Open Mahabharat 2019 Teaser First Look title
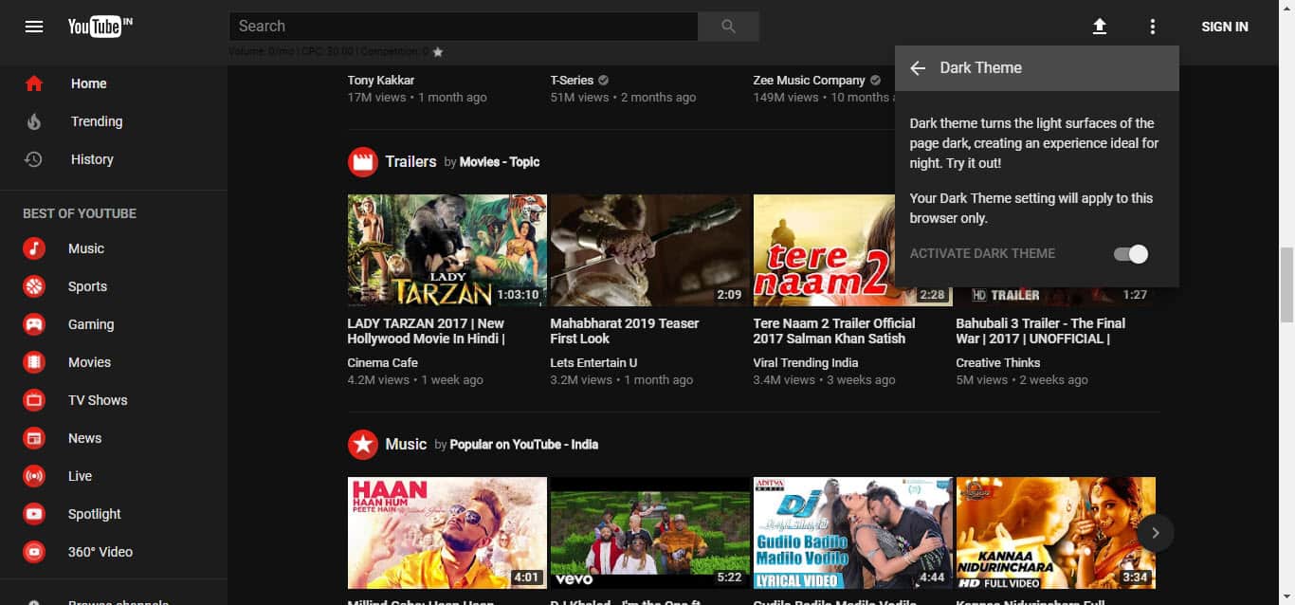This screenshot has width=1295, height=605. coord(625,331)
